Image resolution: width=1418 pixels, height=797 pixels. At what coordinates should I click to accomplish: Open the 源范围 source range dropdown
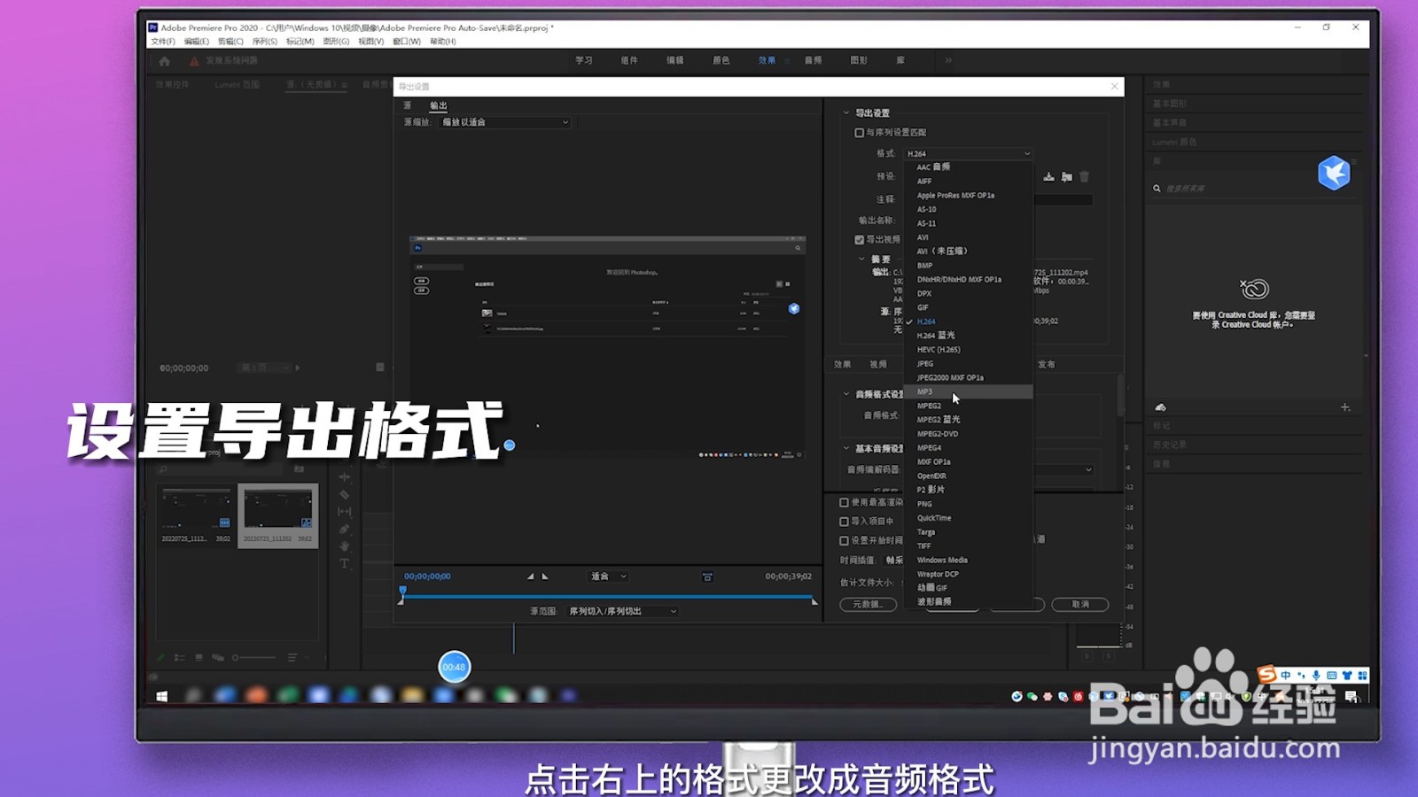coord(619,611)
